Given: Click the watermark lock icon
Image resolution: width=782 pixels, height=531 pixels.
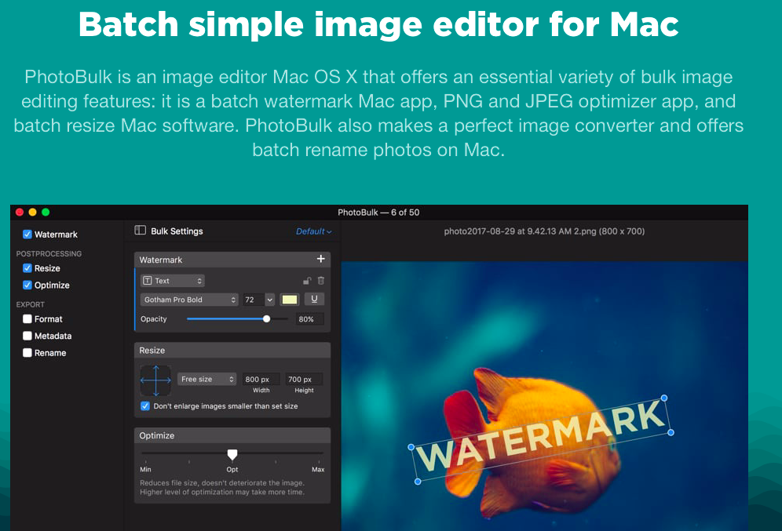Looking at the screenshot, I should [307, 281].
